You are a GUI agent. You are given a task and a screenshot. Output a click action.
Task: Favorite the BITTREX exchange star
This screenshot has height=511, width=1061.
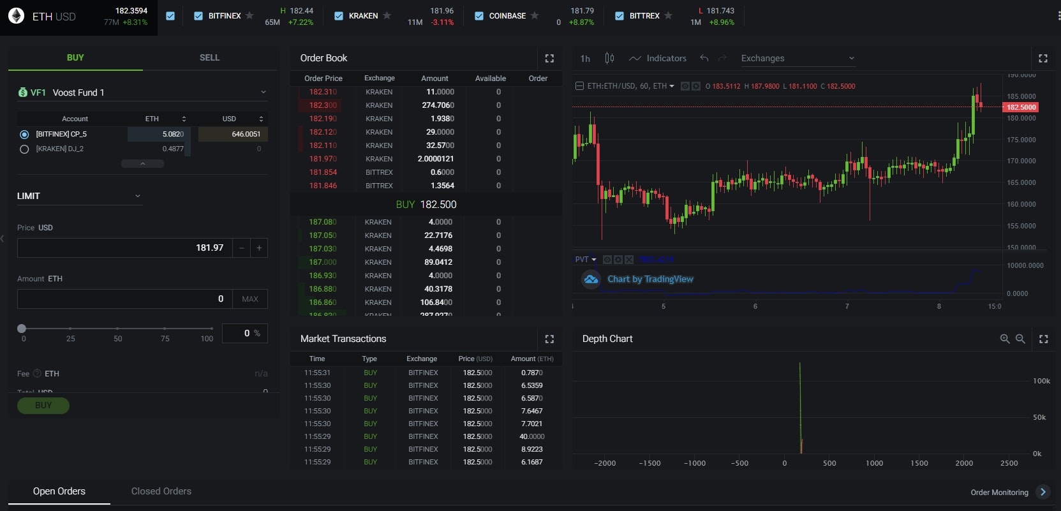pyautogui.click(x=668, y=15)
